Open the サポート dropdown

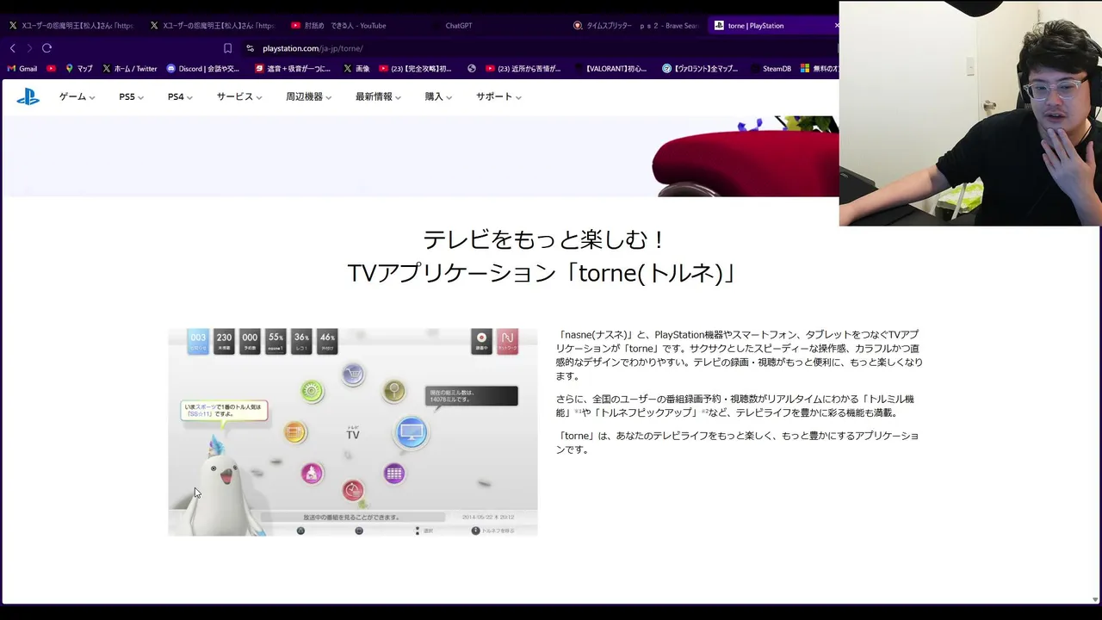pyautogui.click(x=498, y=96)
